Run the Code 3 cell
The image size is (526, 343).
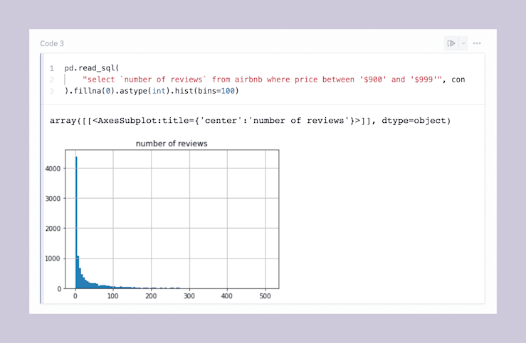[451, 43]
